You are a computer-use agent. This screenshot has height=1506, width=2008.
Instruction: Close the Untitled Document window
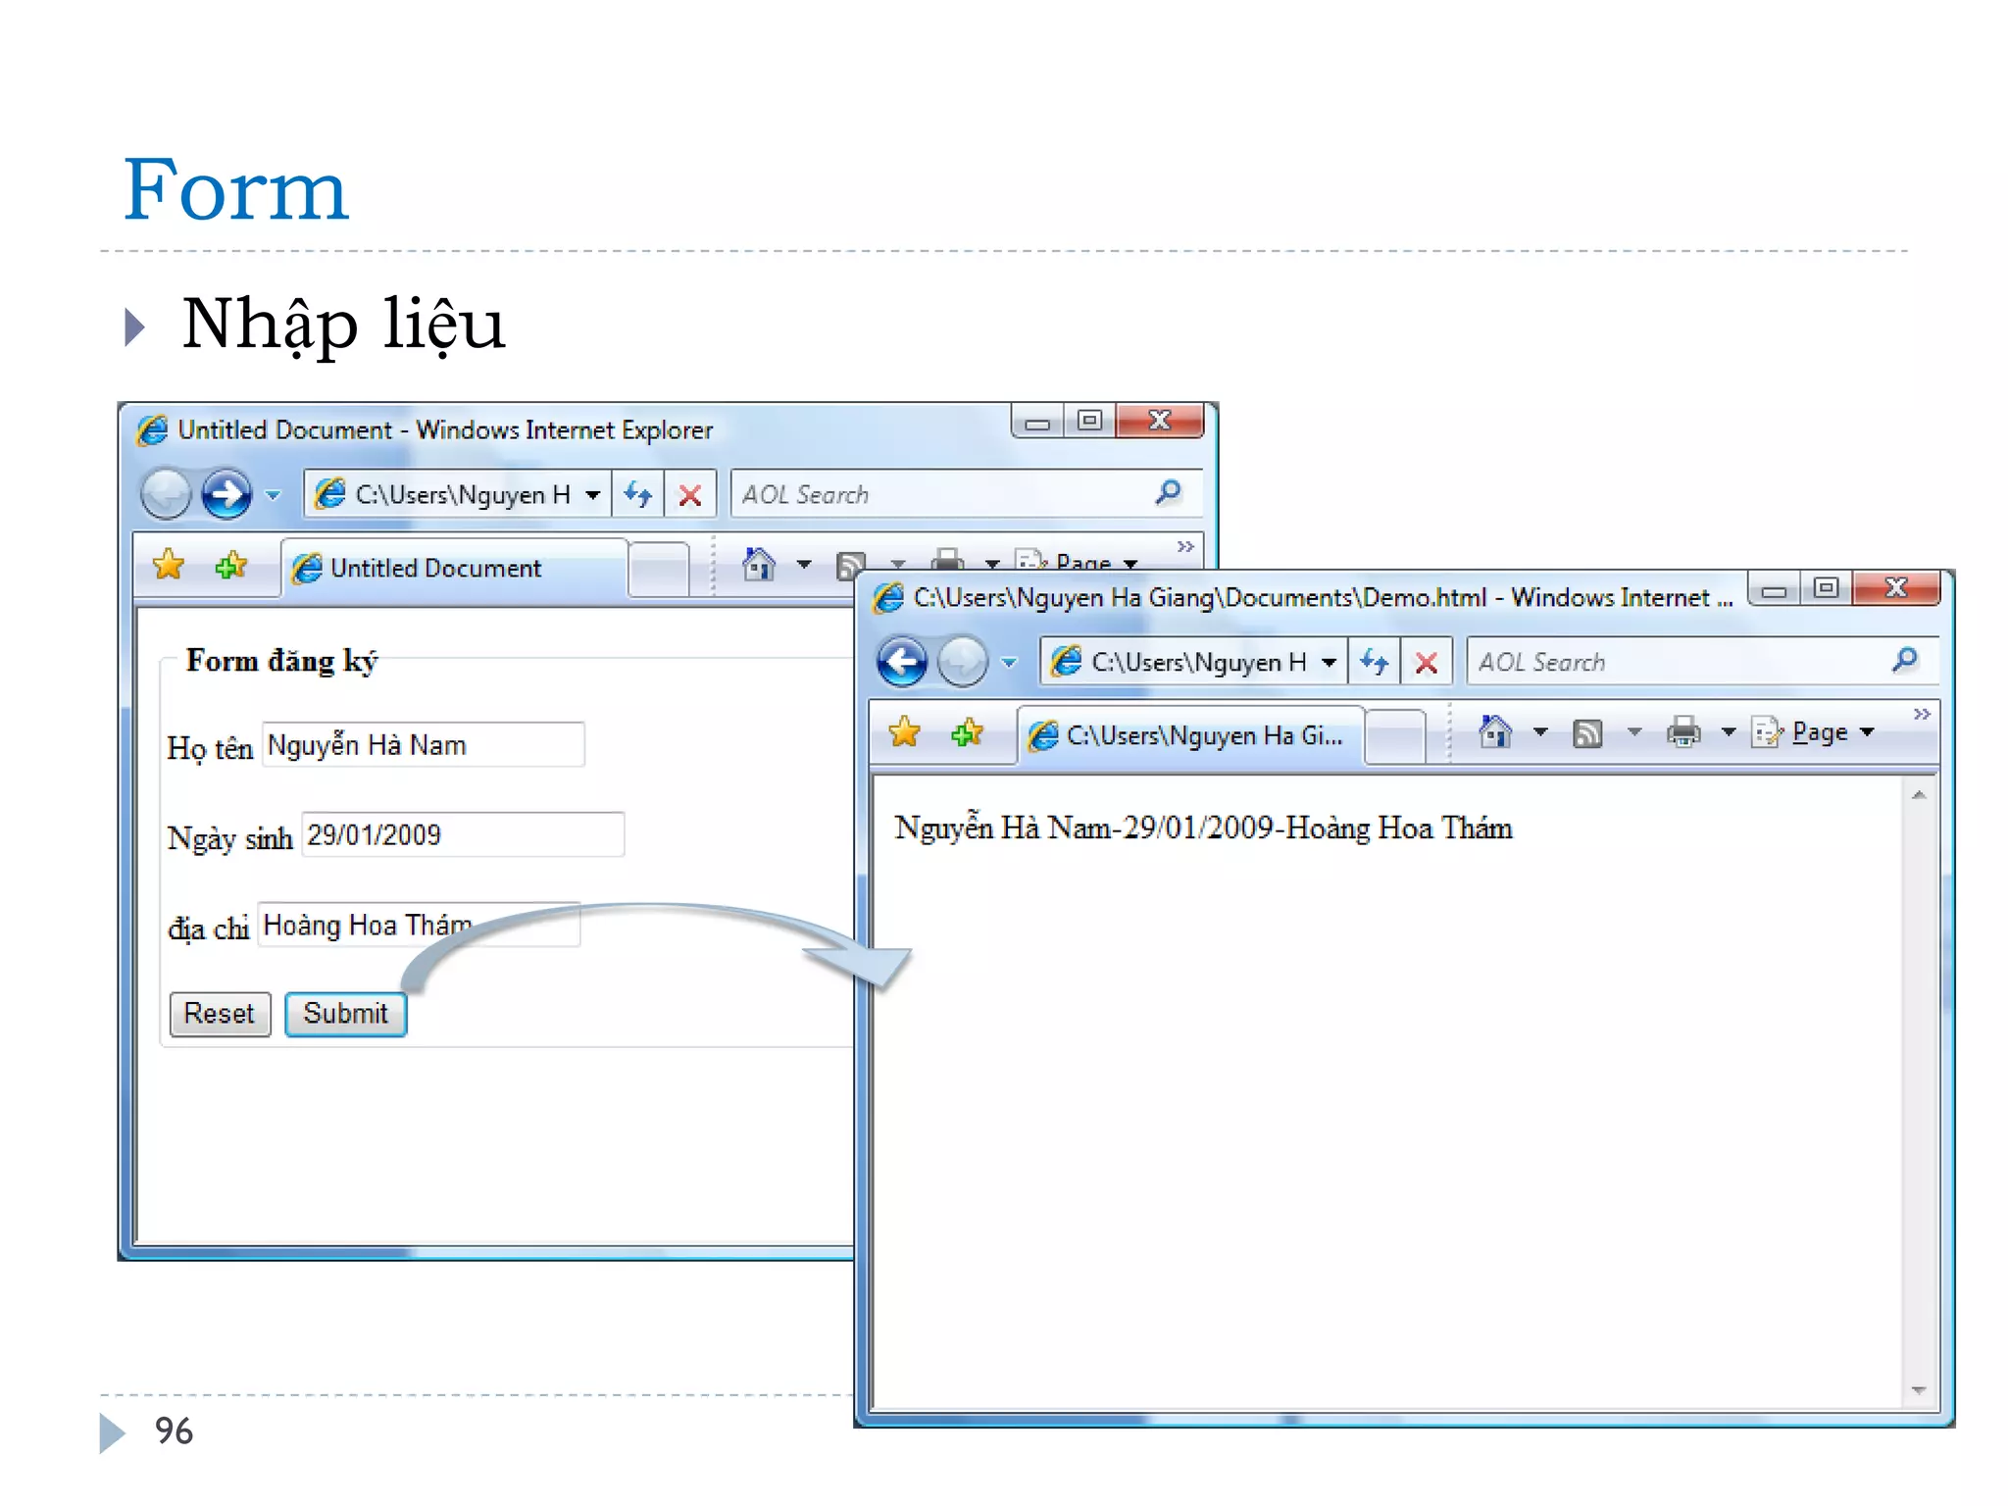click(1160, 422)
